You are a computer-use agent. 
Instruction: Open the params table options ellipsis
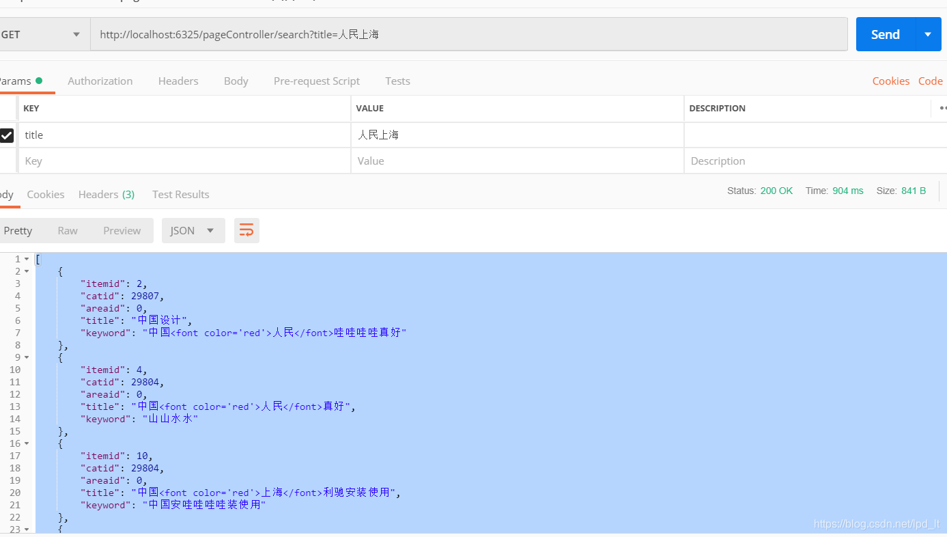942,108
